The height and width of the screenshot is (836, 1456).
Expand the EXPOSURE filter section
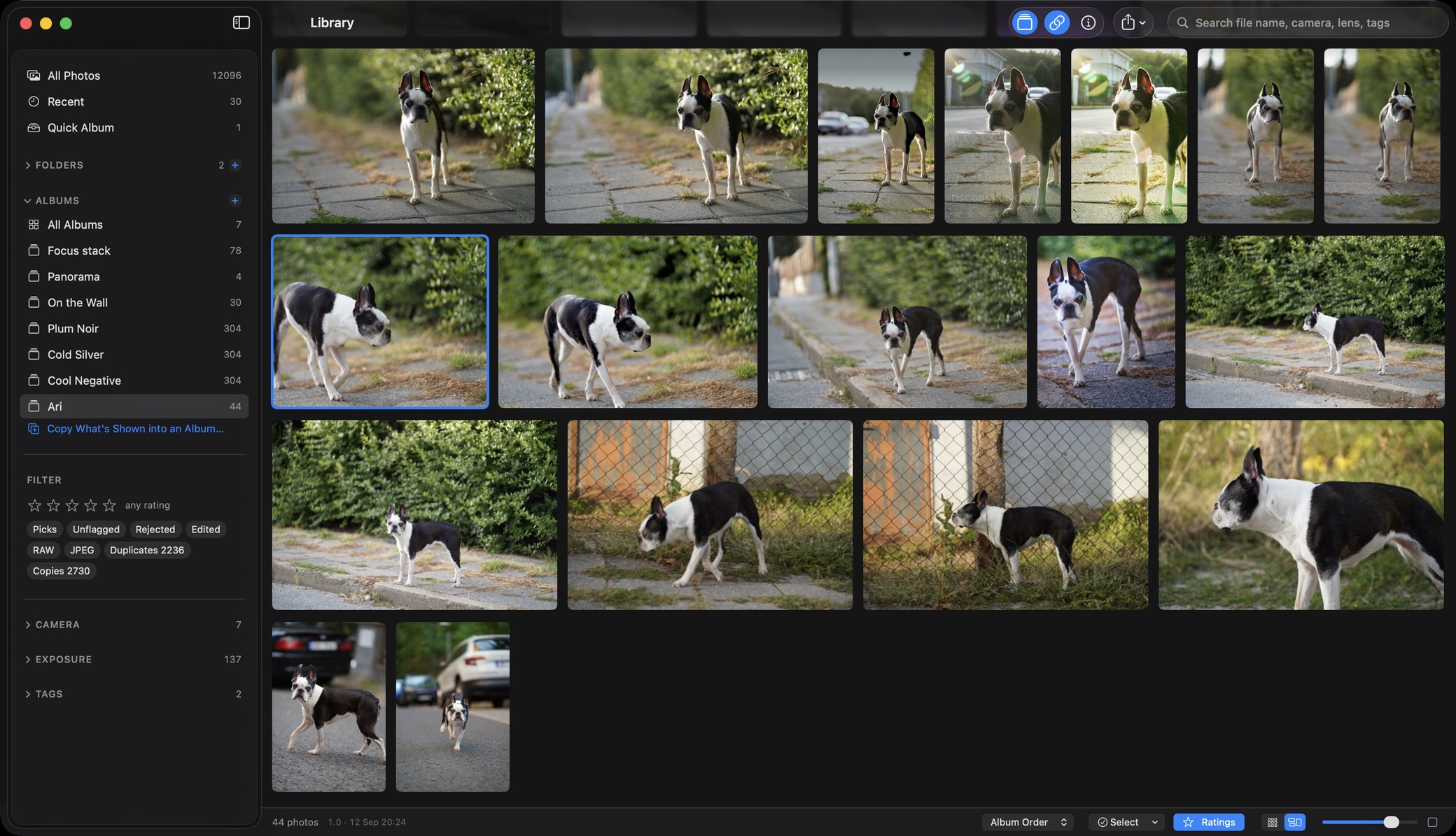28,660
